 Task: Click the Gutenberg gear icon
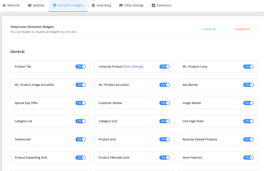(93, 5)
